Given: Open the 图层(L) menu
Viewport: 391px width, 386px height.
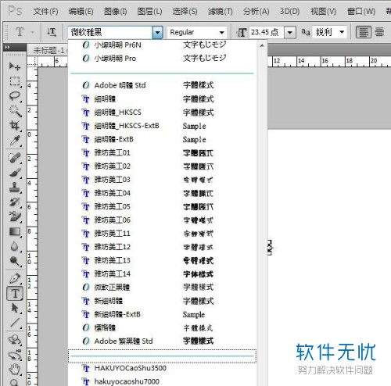Looking at the screenshot, I should coord(149,12).
